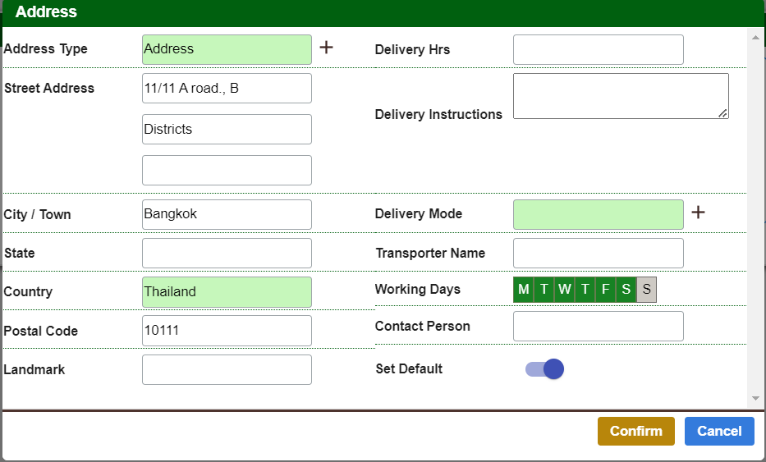Toggle Friday in Working Days
766x462 pixels.
605,290
